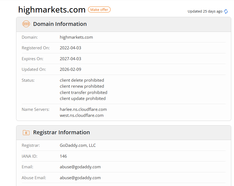
Task: Click the Email row abuse@godaddy.com value
Action: 80,167
